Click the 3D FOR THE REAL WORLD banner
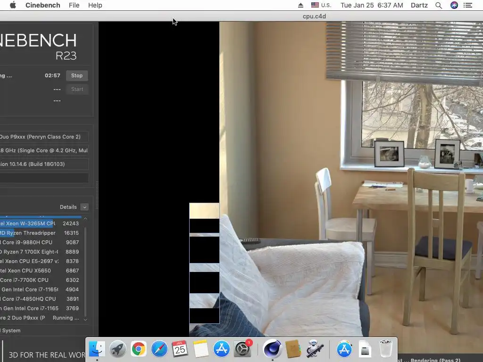 coord(47,355)
